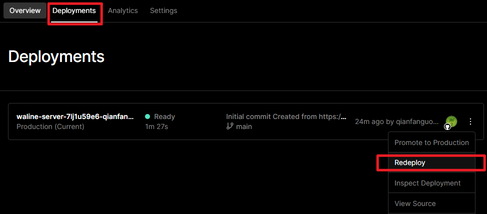487x214 pixels.
Task: Go to the Analytics tab
Action: point(122,10)
